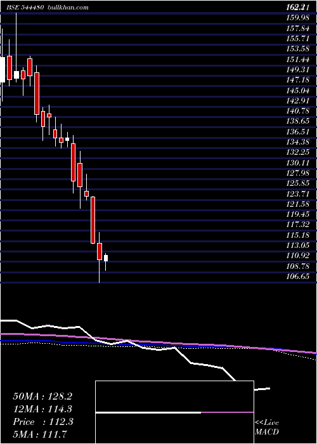Click the last white candlestick near 110.92
This screenshot has height=444, width=317.
click(106, 258)
